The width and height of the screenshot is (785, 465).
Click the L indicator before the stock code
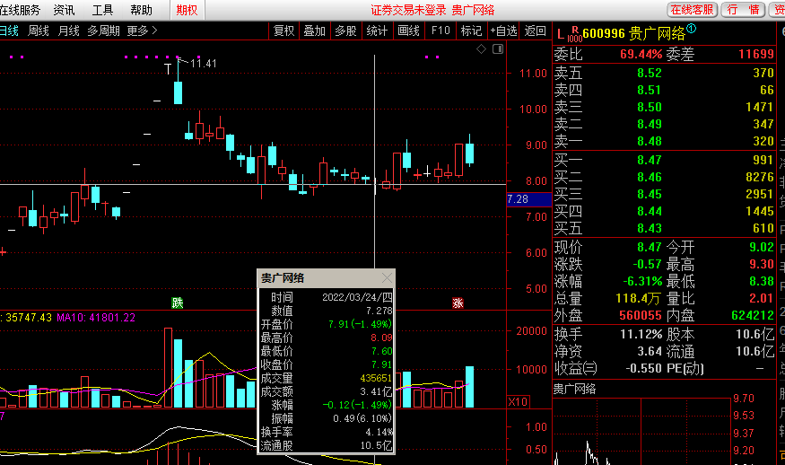pyautogui.click(x=561, y=34)
